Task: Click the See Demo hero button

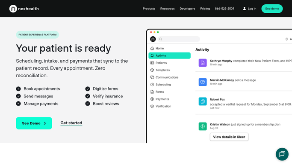Action: (x=34, y=123)
